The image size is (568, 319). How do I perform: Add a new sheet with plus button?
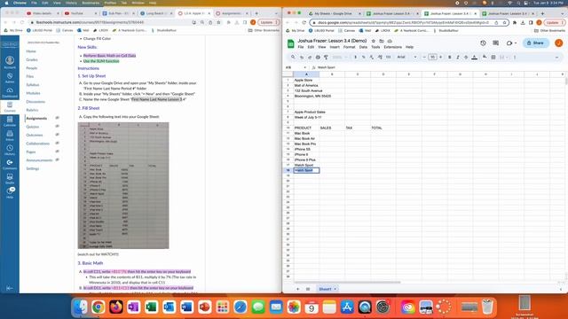coord(298,289)
